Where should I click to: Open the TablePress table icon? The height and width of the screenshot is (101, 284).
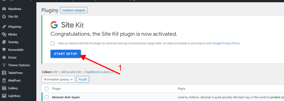[4, 73]
